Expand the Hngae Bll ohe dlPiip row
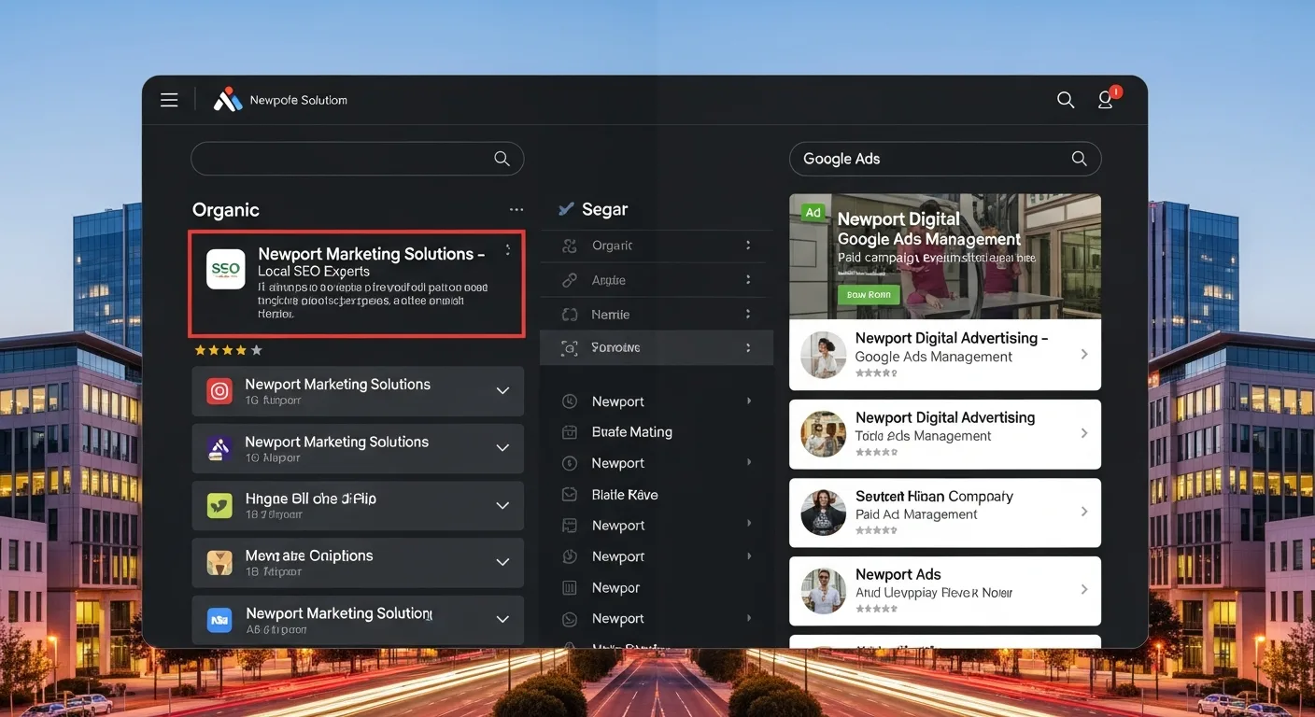The width and height of the screenshot is (1315, 717). tap(502, 506)
